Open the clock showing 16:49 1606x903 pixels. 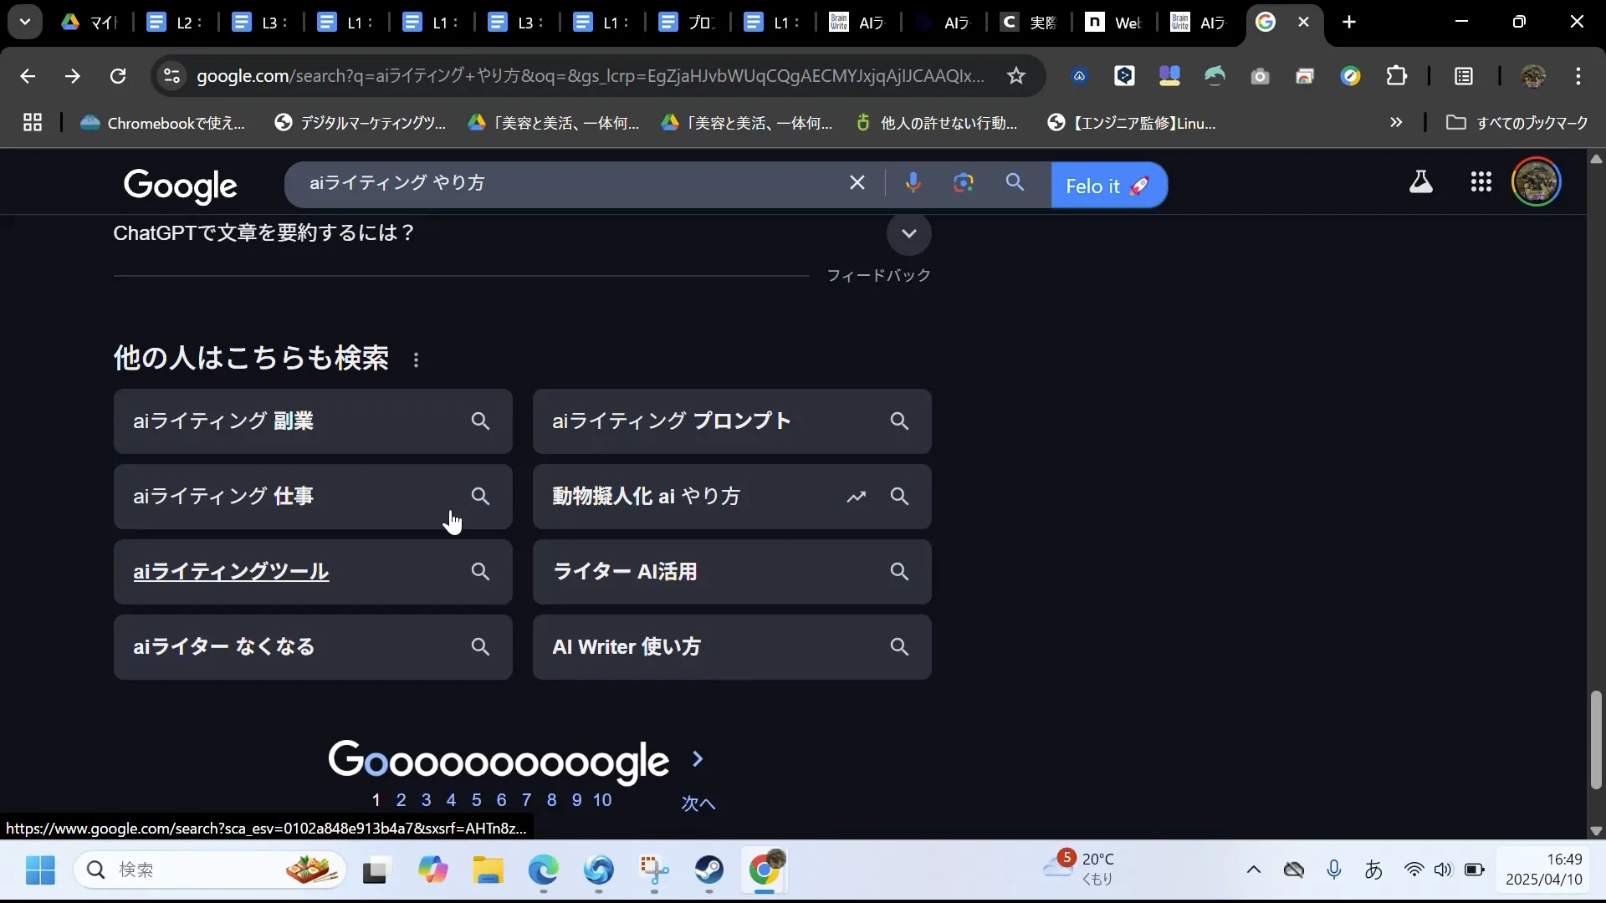point(1544,870)
